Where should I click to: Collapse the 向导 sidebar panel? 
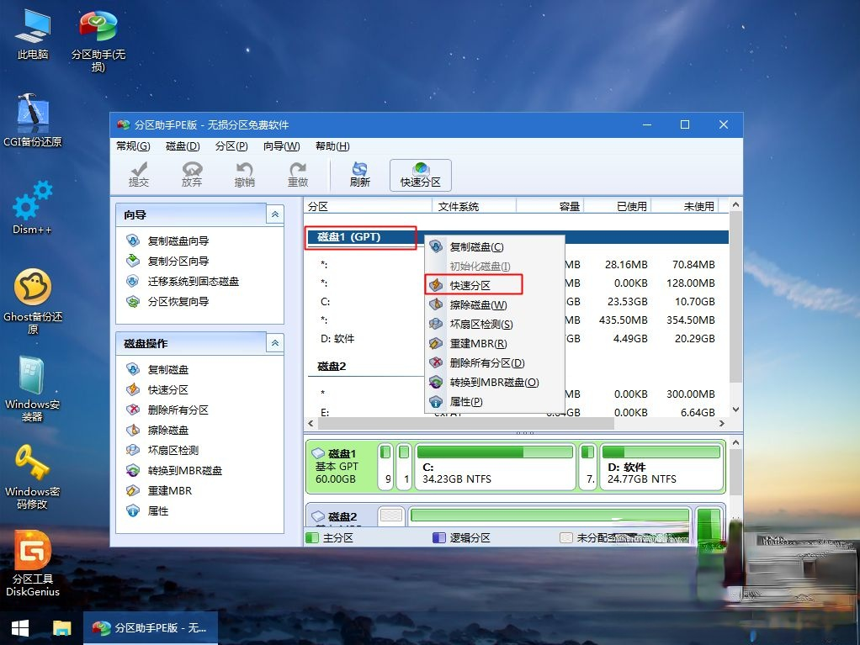click(275, 214)
